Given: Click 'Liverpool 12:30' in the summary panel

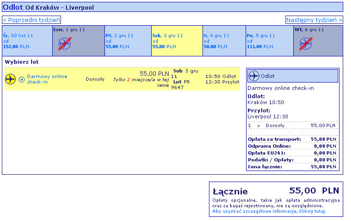Looking at the screenshot, I should pyautogui.click(x=268, y=116).
